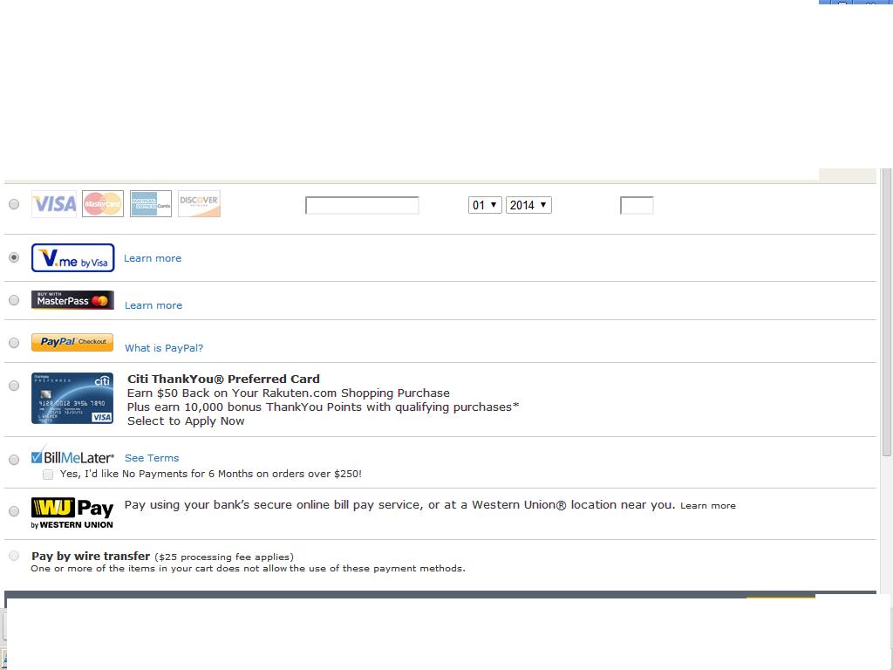The height and width of the screenshot is (670, 893).
Task: Click the WU Pay Western Union logo
Action: [x=72, y=513]
